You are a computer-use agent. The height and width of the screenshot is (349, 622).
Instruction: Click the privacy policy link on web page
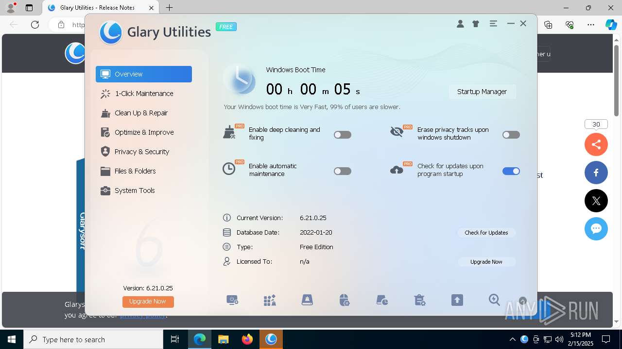143,315
